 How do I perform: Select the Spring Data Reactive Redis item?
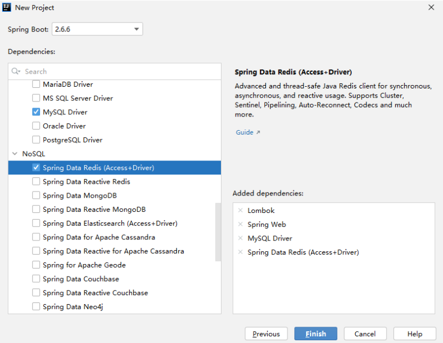(x=86, y=181)
